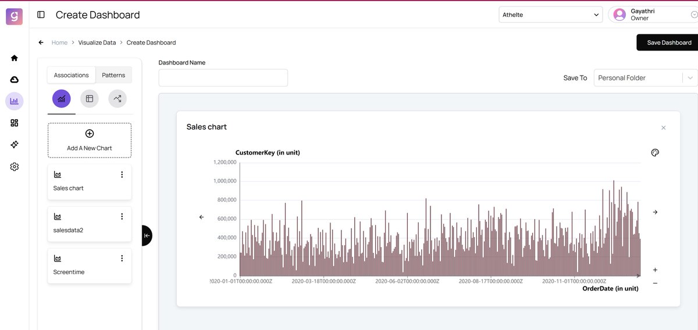Click Add A New Chart button

[x=90, y=140]
